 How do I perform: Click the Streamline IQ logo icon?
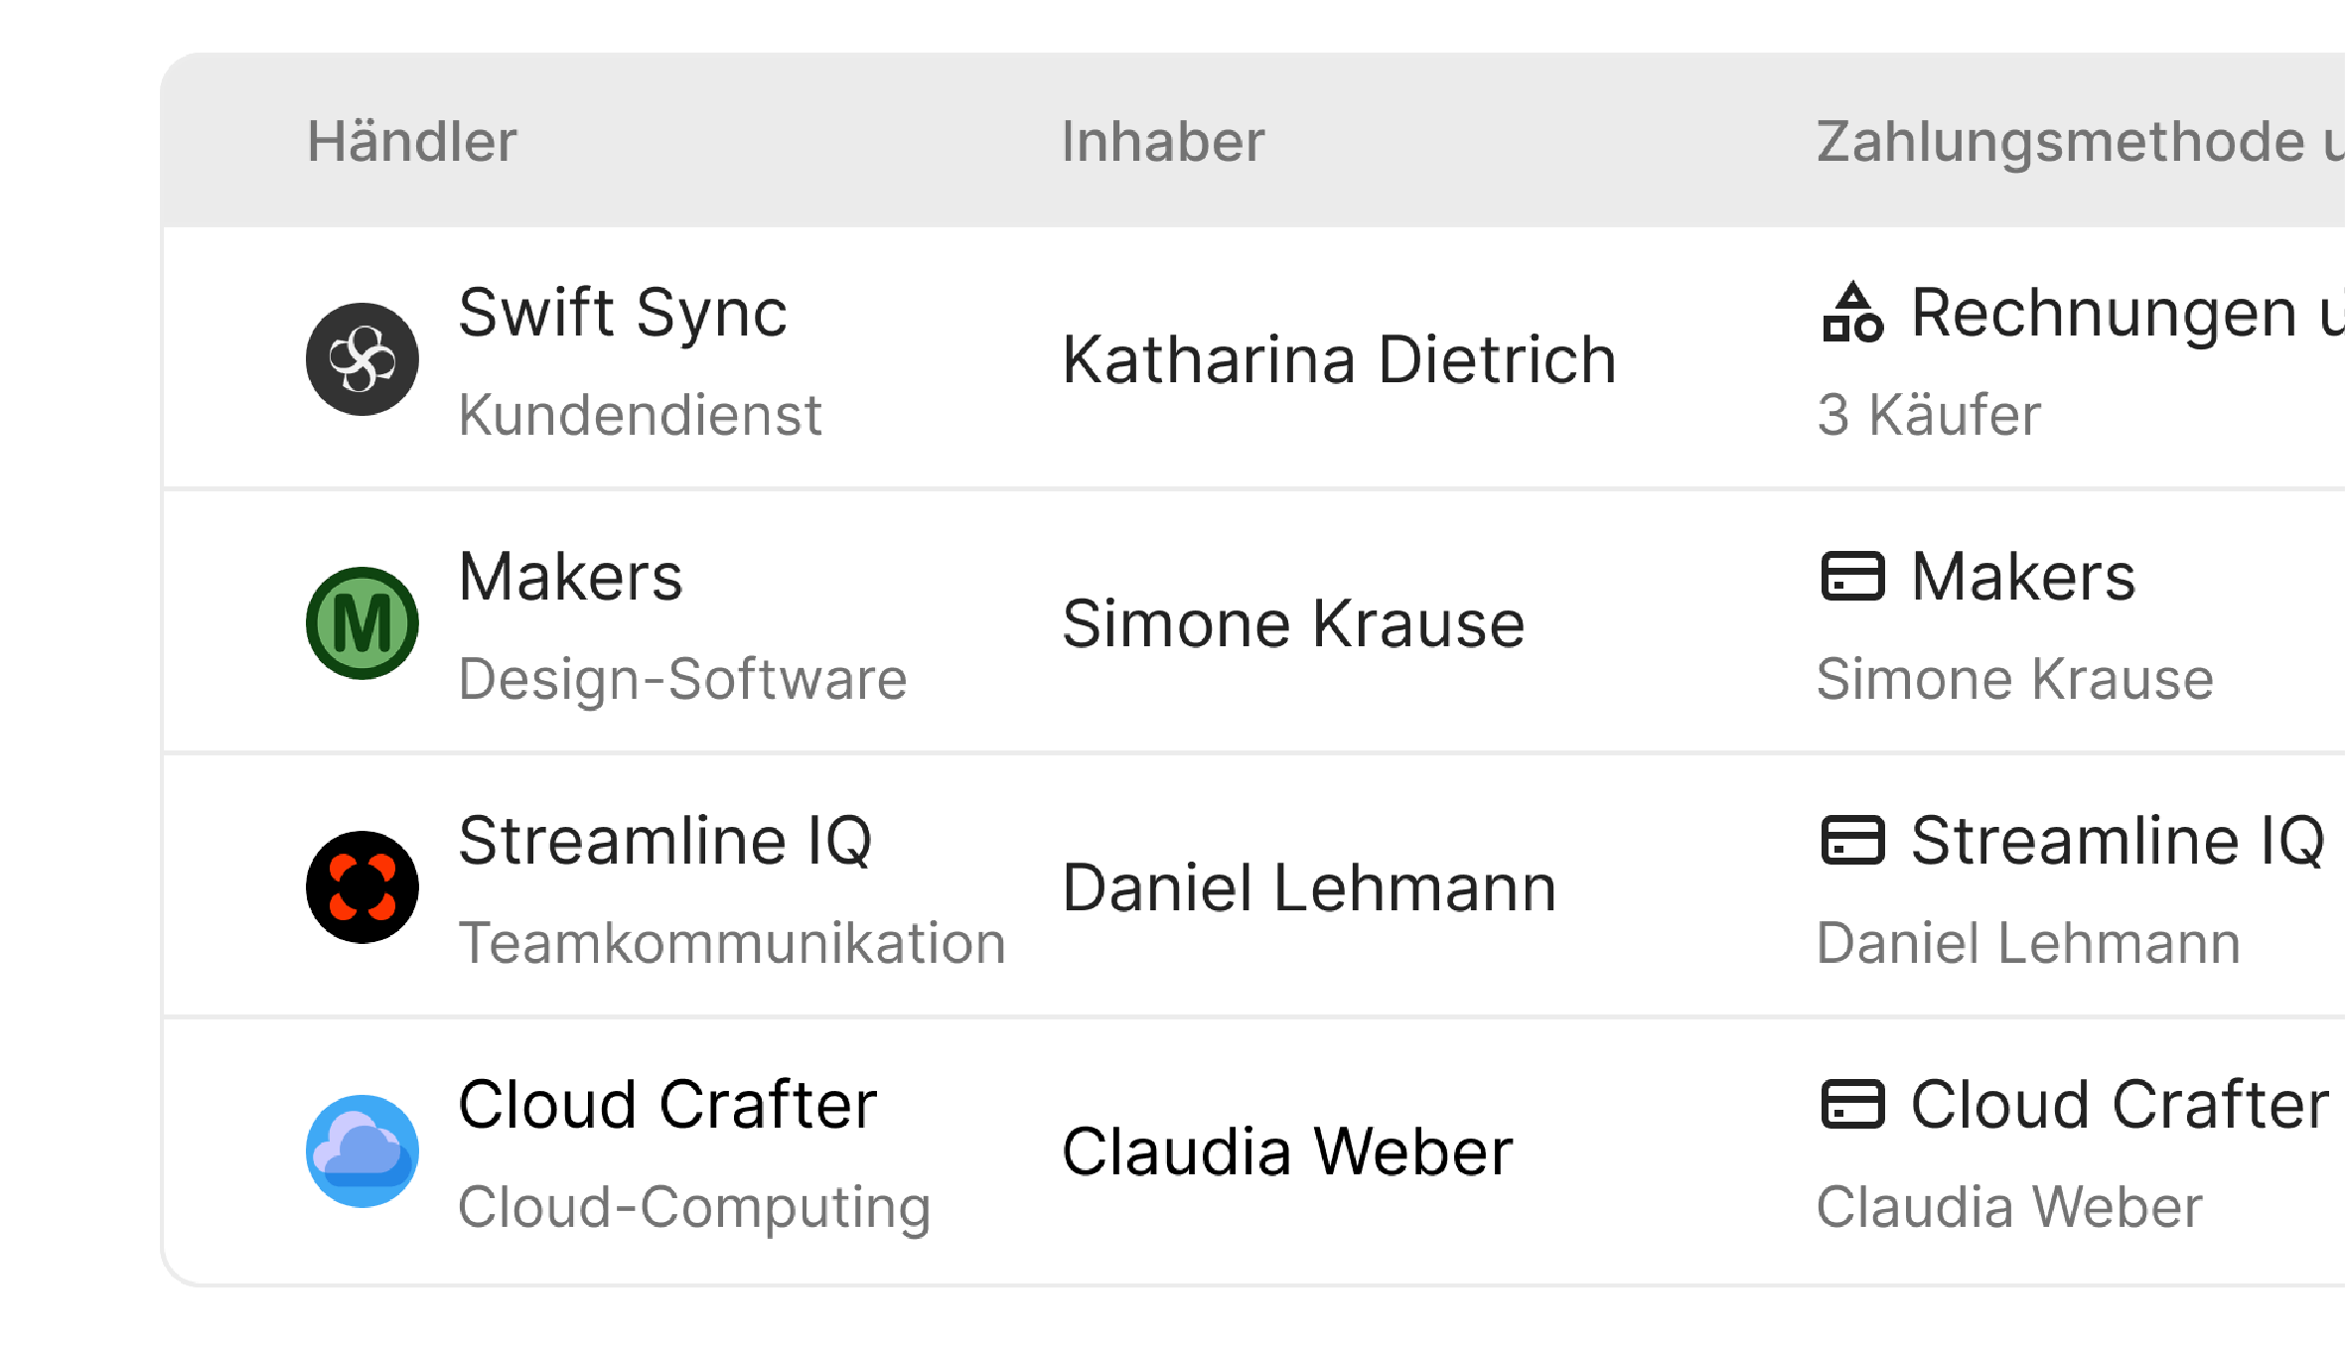click(362, 887)
